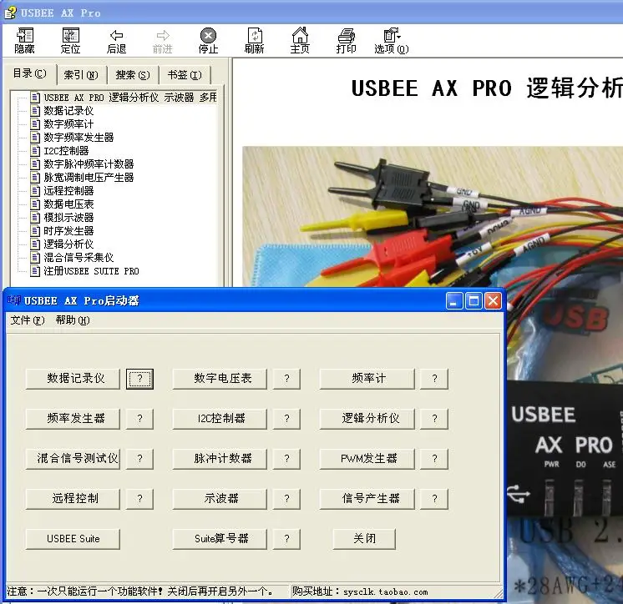The width and height of the screenshot is (623, 604).
Task: Launch the 逻辑分析仪 button in launcher
Action: (x=367, y=419)
